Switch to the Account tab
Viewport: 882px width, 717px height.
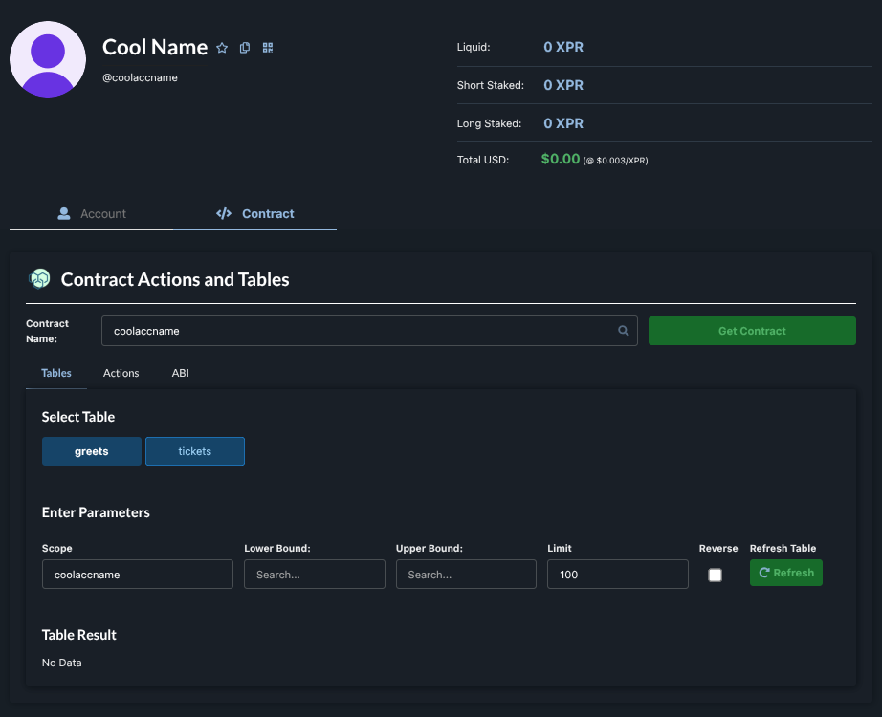tap(92, 214)
